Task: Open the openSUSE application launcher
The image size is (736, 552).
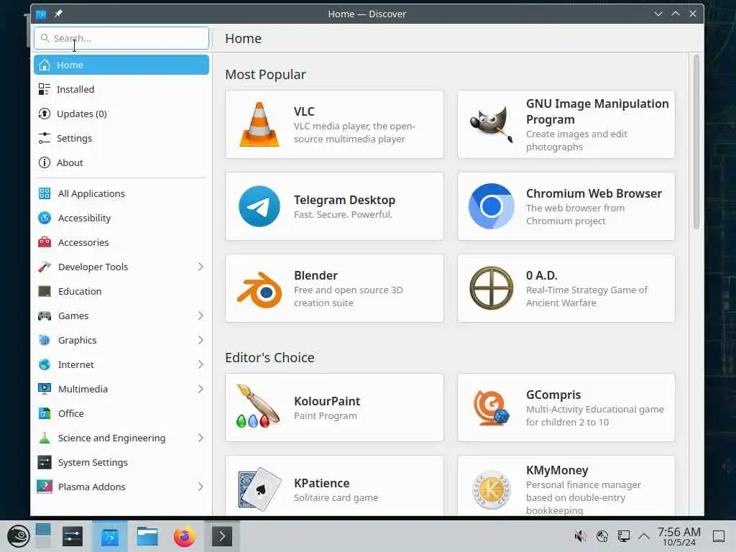Action: coord(19,536)
